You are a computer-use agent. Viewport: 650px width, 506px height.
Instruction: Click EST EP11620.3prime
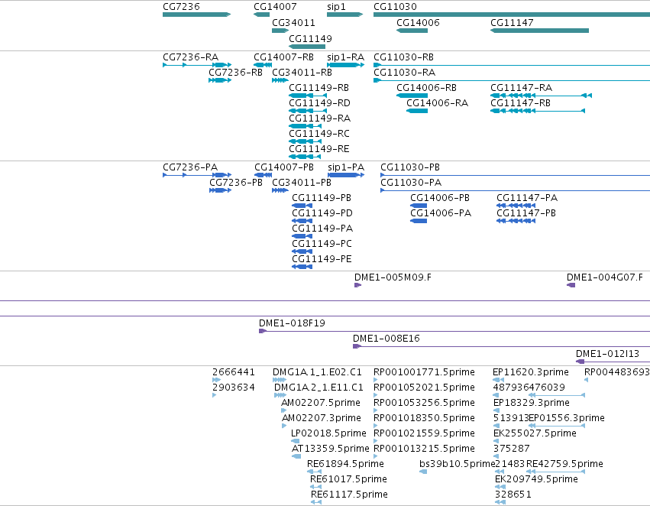[x=498, y=380]
